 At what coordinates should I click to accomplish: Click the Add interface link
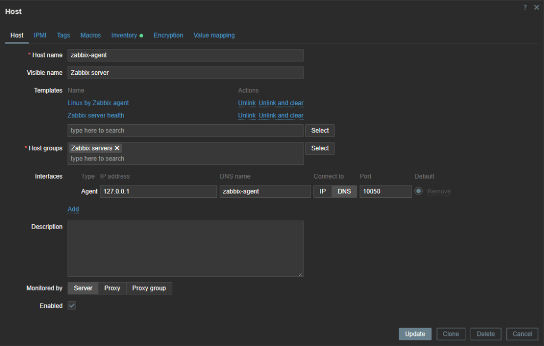coord(73,209)
